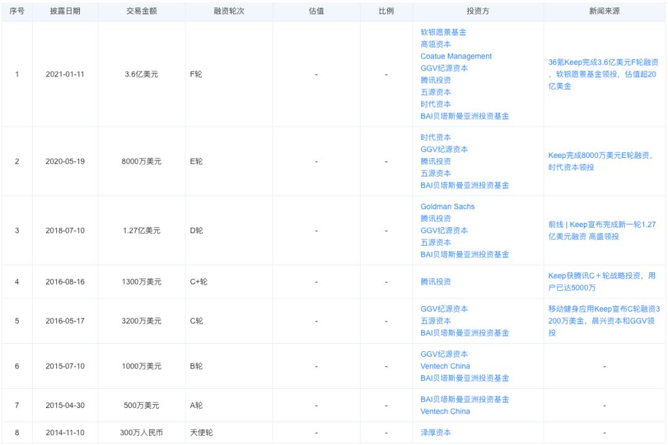Click 五源资本 in the C轮 row
The width and height of the screenshot is (668, 445).
435,321
